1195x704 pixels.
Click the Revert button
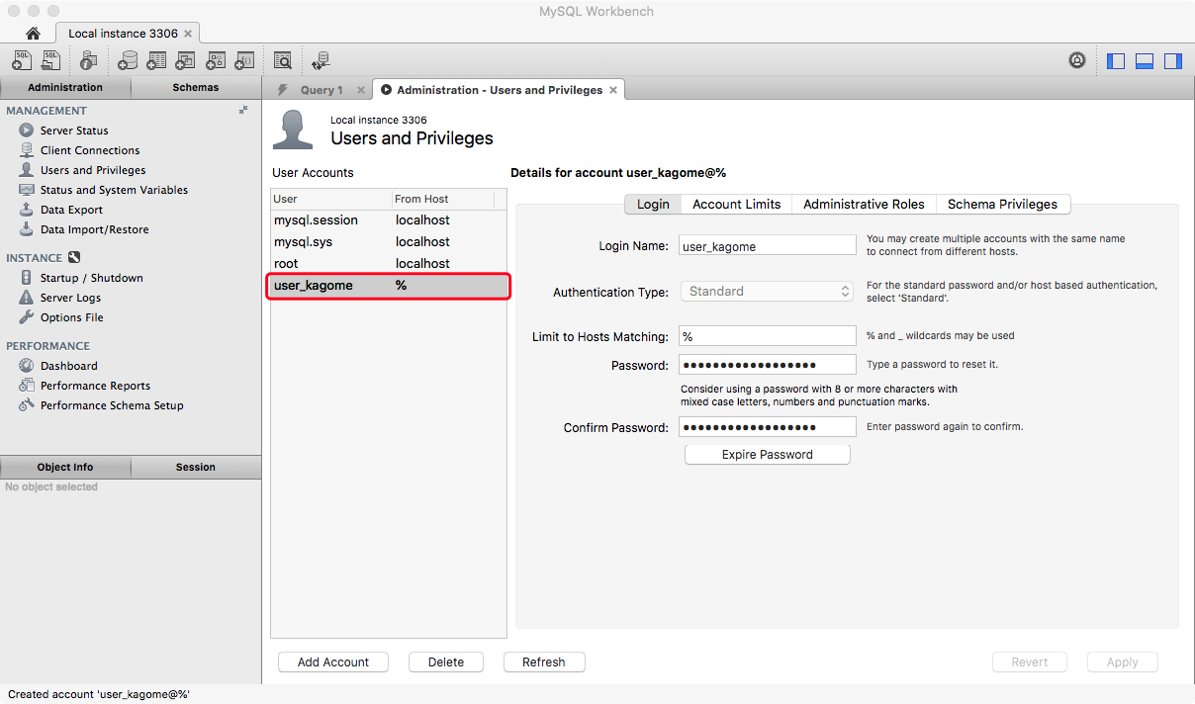click(1030, 662)
